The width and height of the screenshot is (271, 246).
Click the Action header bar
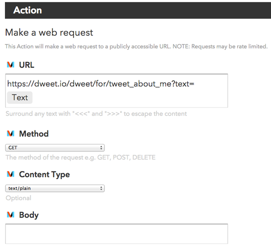tap(135, 10)
